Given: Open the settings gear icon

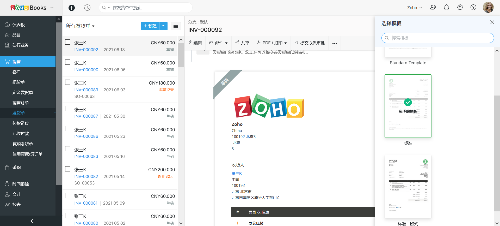Looking at the screenshot, I should click(460, 8).
